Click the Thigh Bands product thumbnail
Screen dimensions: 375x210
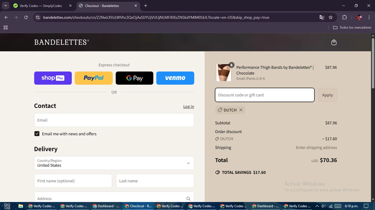(x=223, y=72)
